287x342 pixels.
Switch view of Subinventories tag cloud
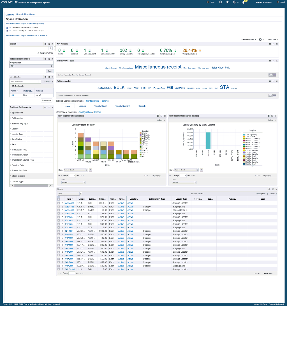(272, 95)
